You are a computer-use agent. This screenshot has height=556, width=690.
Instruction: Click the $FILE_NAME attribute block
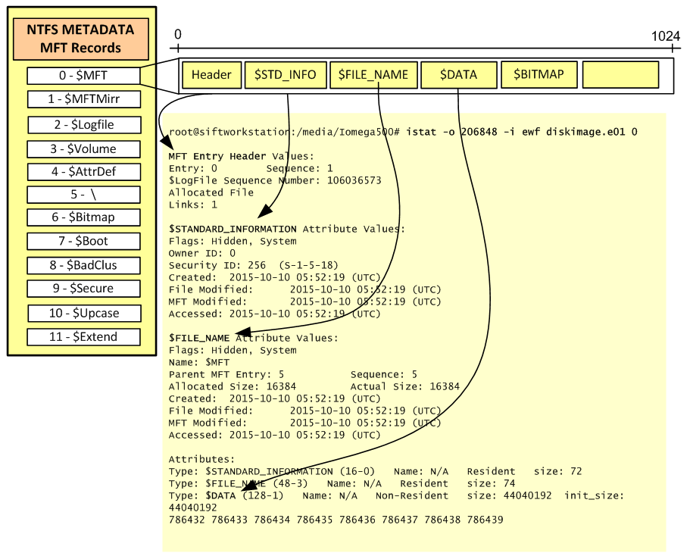click(x=373, y=75)
